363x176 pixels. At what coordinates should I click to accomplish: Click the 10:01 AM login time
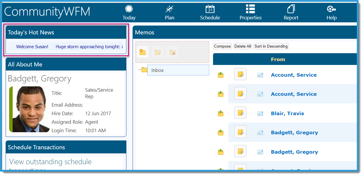[x=95, y=130]
